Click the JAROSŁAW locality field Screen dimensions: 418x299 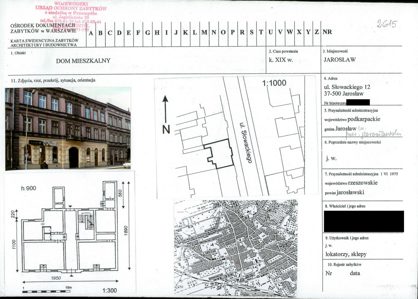click(x=340, y=59)
